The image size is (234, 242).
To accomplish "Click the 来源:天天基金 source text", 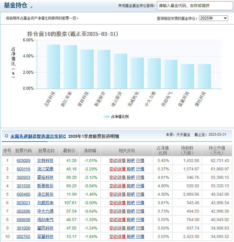I will [178, 135].
